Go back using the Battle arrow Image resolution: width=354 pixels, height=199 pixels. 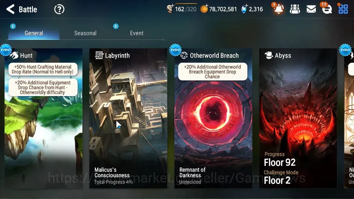point(11,9)
